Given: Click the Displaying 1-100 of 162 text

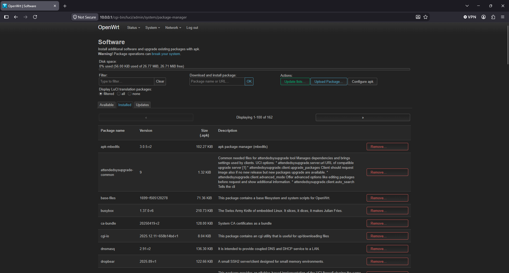Looking at the screenshot, I should click(x=254, y=117).
